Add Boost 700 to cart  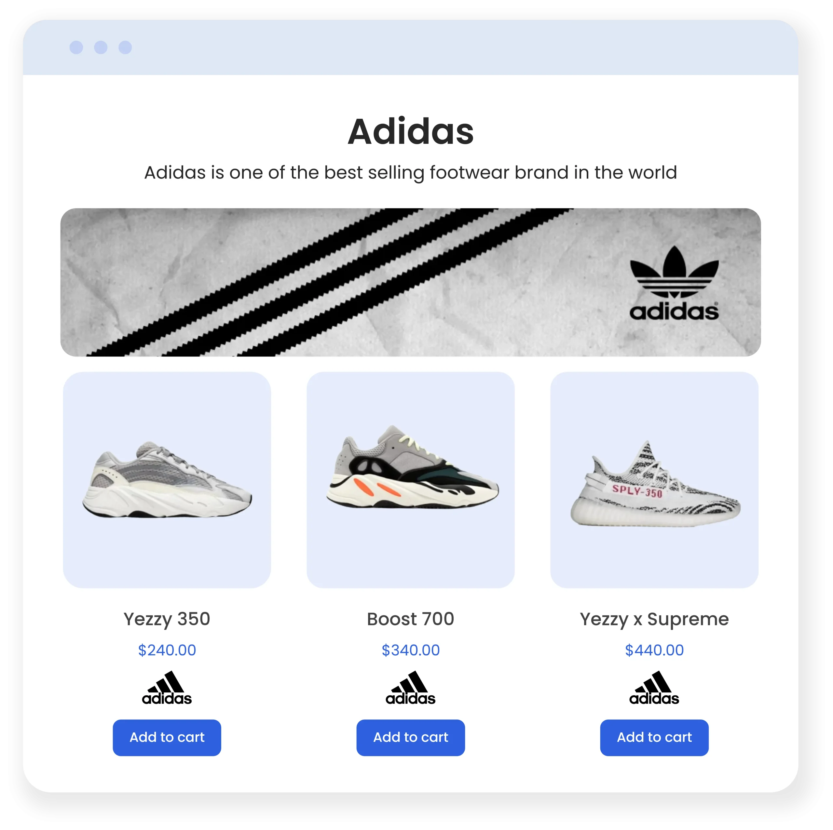[x=410, y=737]
